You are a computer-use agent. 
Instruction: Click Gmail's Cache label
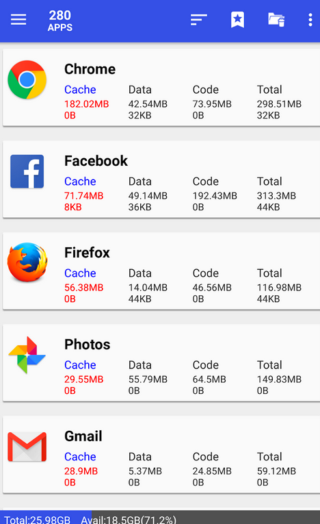tap(80, 456)
